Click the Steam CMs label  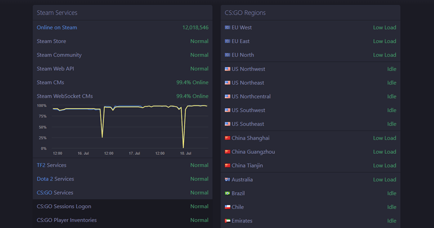pos(50,82)
